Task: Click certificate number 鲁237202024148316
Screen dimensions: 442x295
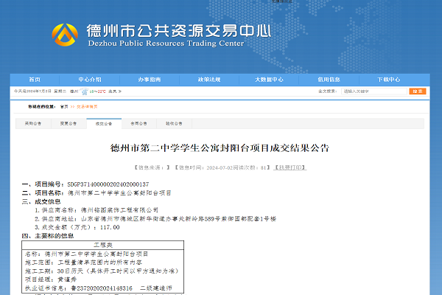Action: 102,288
